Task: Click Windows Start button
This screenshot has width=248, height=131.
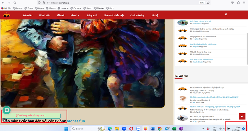Action: (66, 129)
